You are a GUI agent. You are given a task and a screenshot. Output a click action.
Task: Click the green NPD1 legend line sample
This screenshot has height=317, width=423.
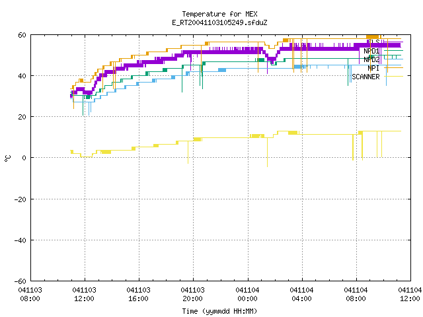click(x=394, y=51)
